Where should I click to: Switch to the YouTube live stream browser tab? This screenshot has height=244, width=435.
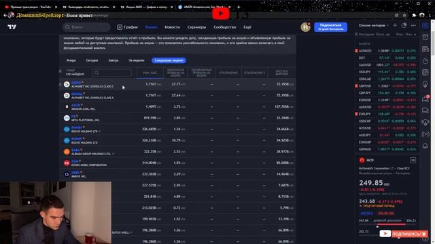tap(31, 7)
